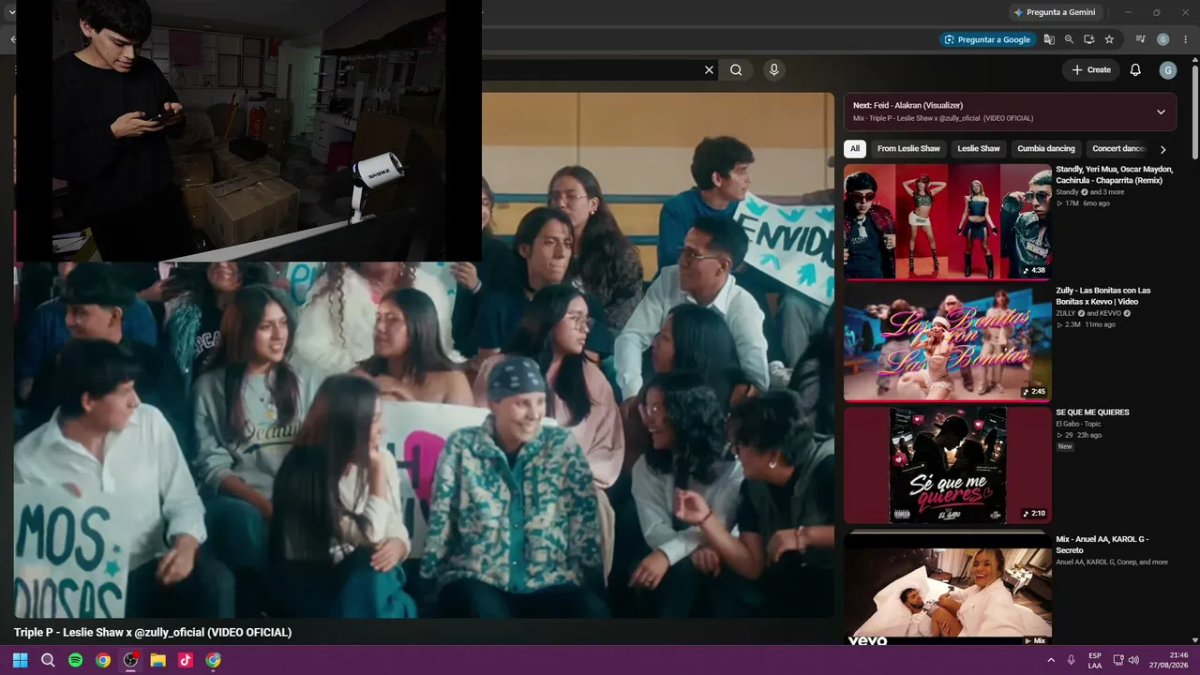Click the Preguntar a Google lens button
Screen dimensions: 1200x675
click(987, 39)
